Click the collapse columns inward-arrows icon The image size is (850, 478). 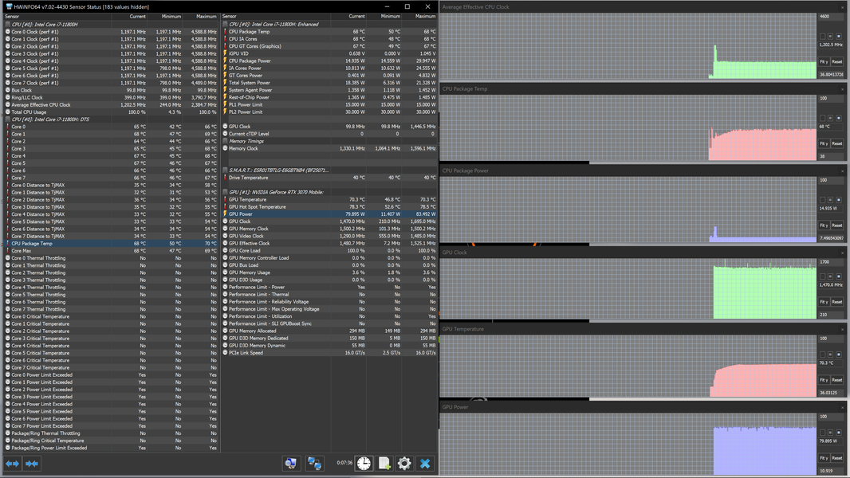point(32,464)
